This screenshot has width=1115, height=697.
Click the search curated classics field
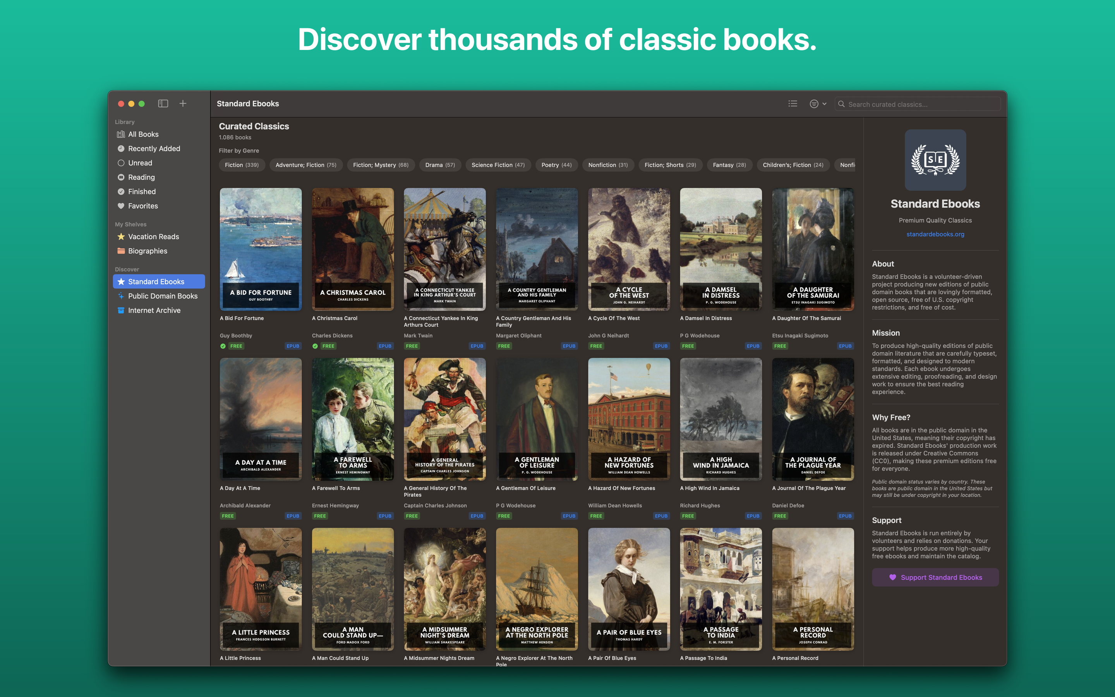(x=917, y=104)
